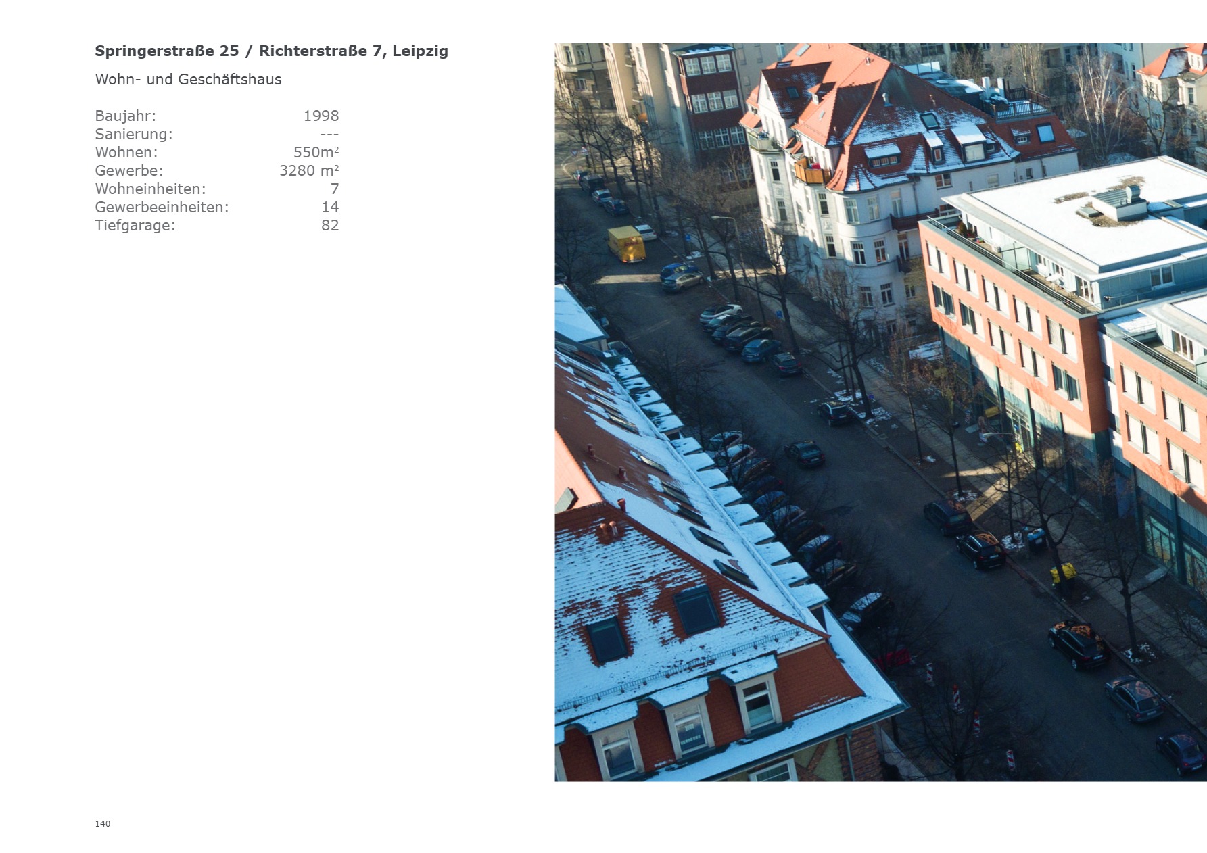
Task: Select the Baujahr label
Action: (x=125, y=116)
